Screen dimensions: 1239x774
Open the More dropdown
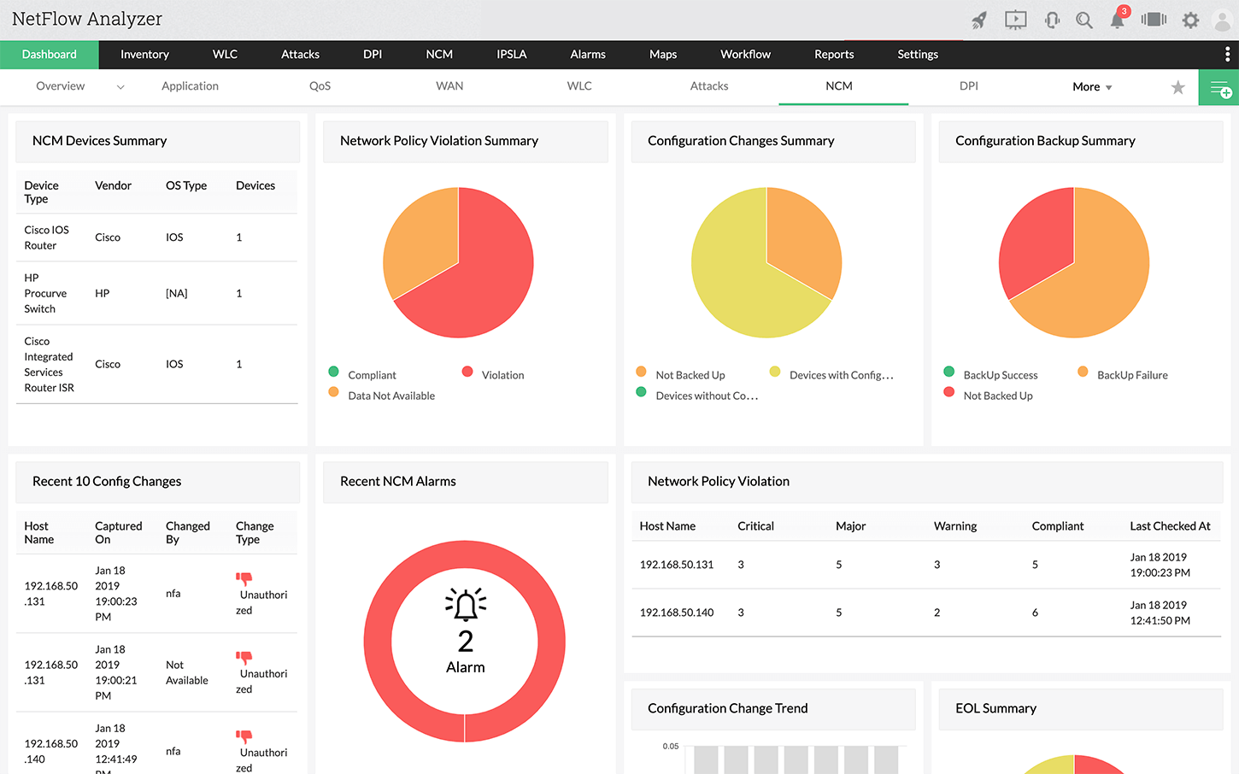(x=1092, y=87)
